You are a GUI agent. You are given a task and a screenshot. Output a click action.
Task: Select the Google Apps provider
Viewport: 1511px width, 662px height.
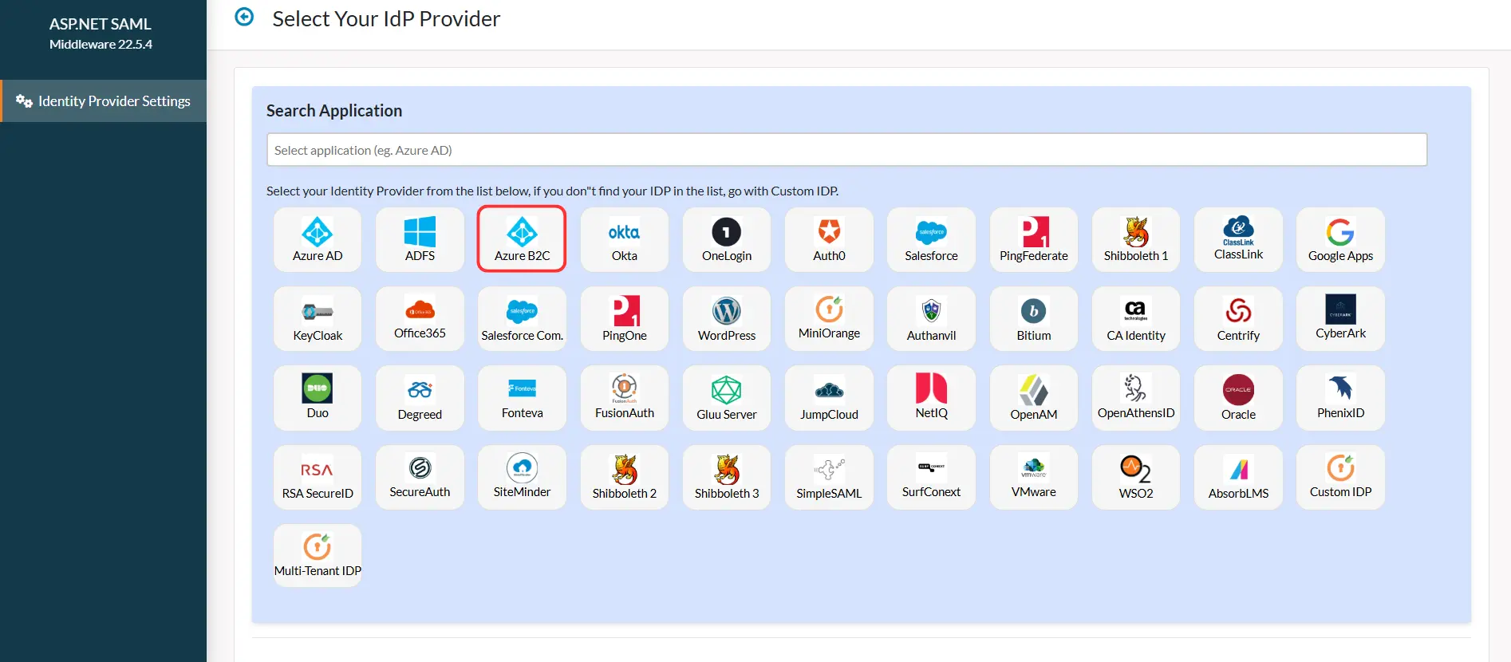(1340, 239)
